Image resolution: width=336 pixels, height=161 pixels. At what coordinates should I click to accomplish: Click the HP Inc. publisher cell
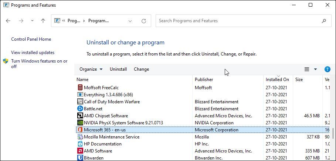coord(202,144)
